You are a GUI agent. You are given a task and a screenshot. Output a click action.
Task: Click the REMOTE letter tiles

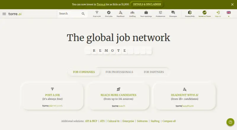118,51
